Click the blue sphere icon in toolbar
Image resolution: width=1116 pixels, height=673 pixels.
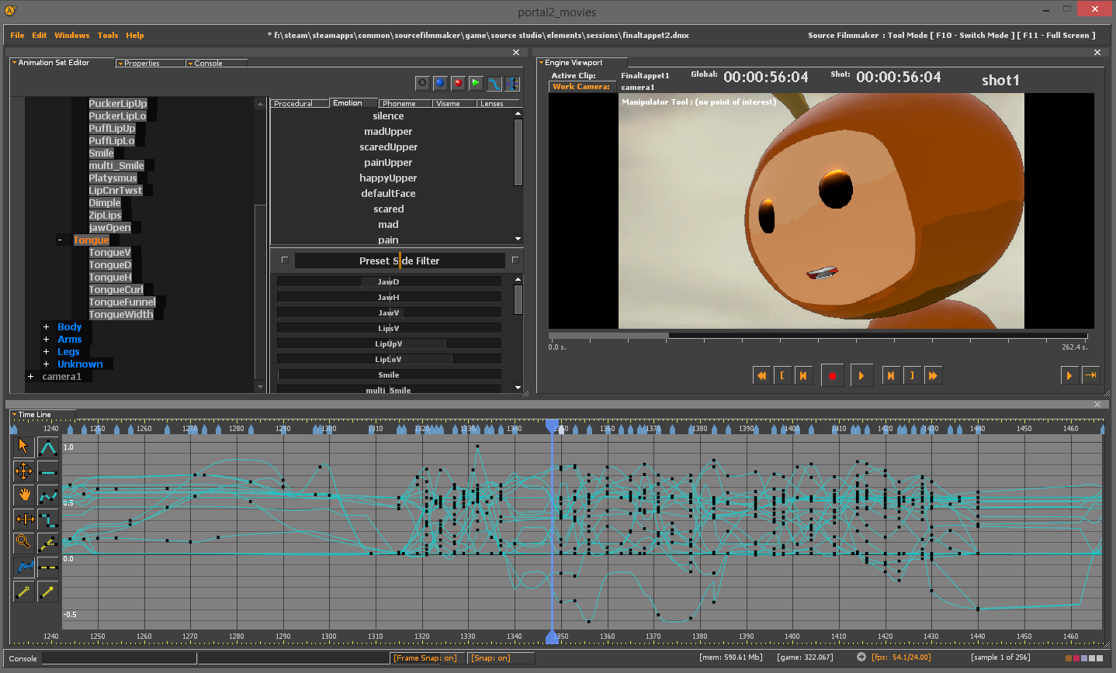(440, 83)
